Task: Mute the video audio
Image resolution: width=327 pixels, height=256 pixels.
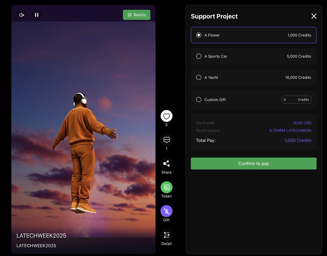Action: tap(22, 15)
